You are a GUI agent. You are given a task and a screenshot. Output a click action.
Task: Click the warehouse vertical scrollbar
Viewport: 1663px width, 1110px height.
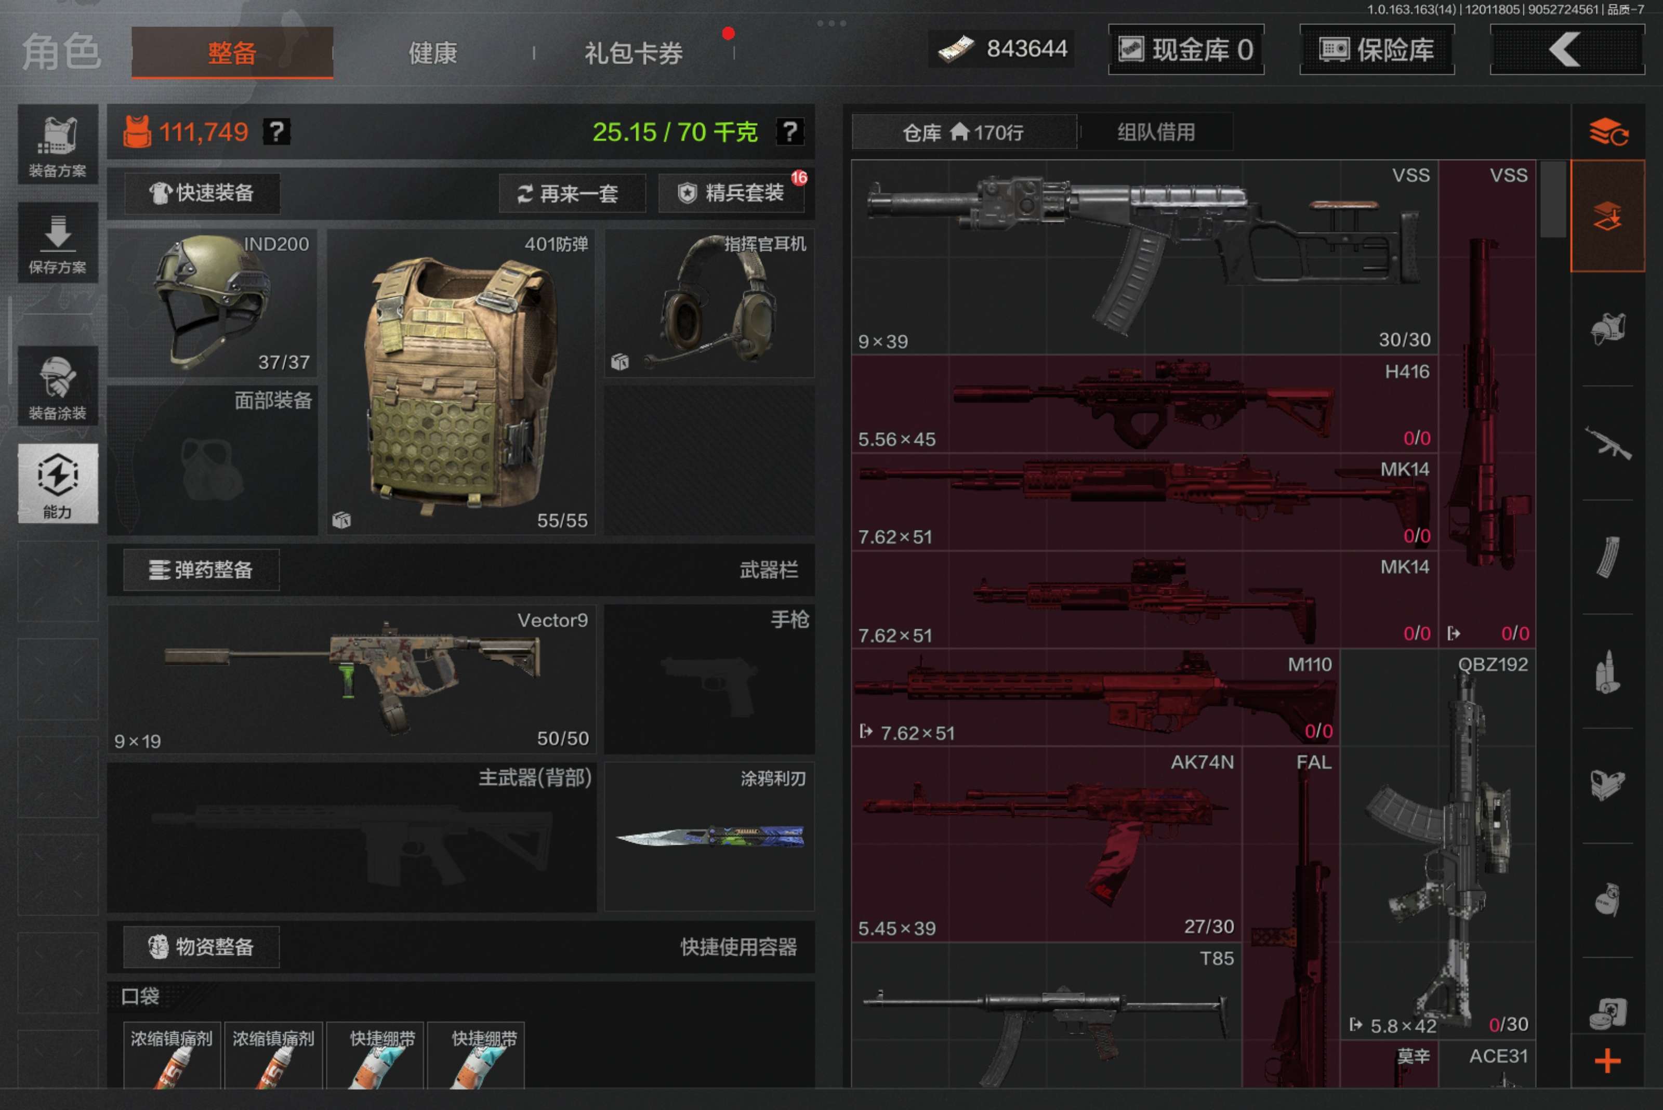[x=1552, y=200]
